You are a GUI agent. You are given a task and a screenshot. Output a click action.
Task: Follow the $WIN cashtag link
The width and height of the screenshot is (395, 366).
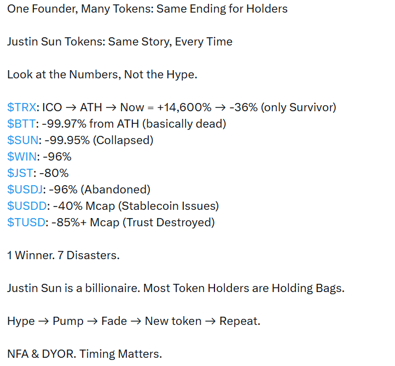point(21,157)
